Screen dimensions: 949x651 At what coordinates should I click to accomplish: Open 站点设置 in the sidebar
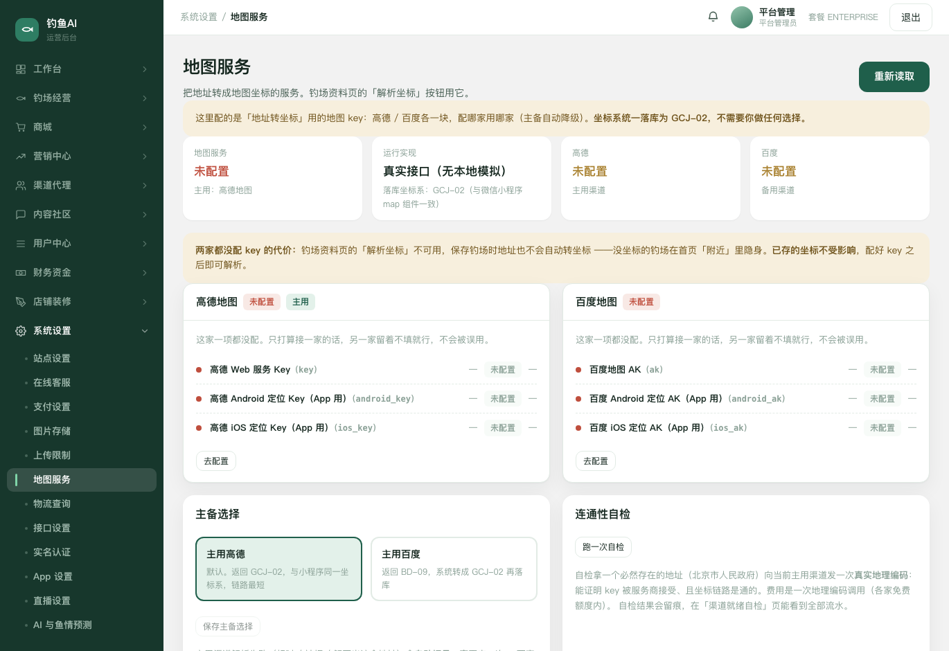[x=82, y=358]
